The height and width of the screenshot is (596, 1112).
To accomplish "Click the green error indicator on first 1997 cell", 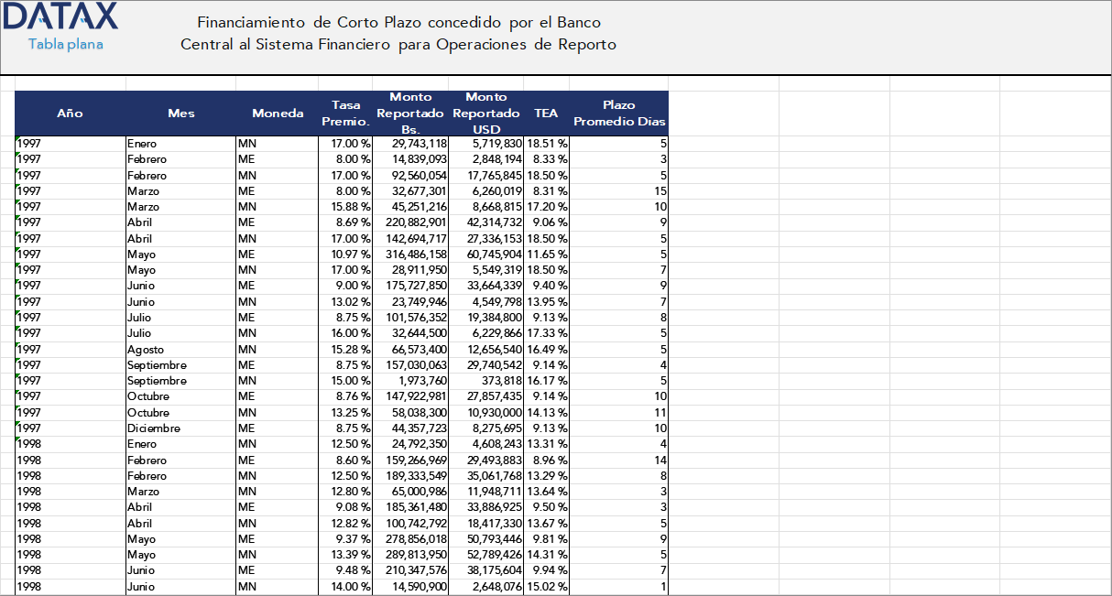I will 17,138.
